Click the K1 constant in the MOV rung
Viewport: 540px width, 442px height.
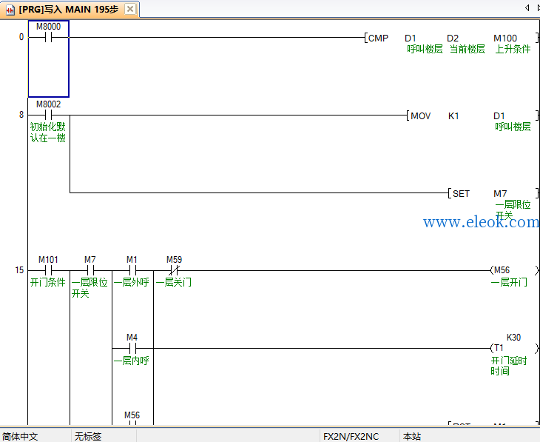point(453,115)
